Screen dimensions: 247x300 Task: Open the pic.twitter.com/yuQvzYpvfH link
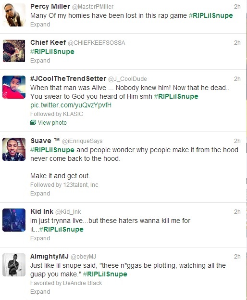click(x=71, y=105)
